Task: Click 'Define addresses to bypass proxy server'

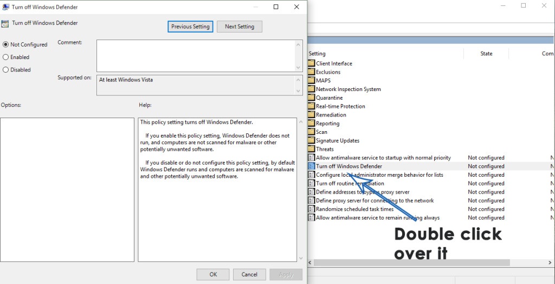Action: [x=363, y=192]
